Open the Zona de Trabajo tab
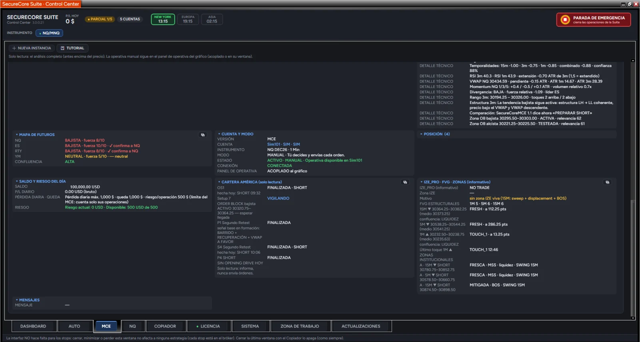Viewport: 640px width, 342px height. click(x=300, y=326)
